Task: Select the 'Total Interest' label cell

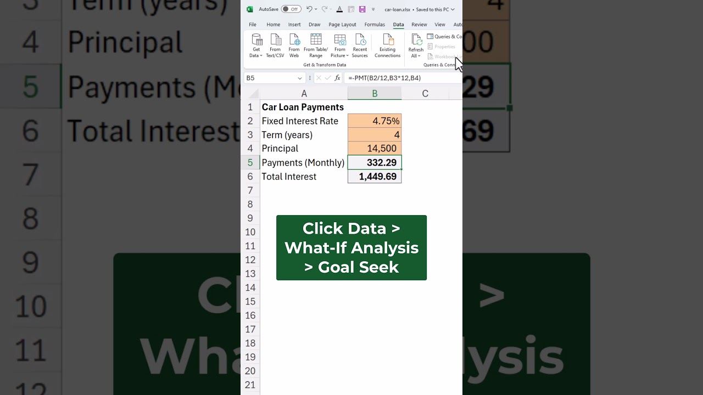Action: tap(304, 176)
